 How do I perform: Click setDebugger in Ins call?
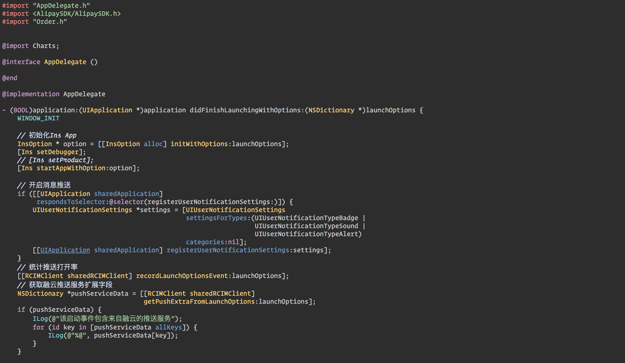pos(58,152)
